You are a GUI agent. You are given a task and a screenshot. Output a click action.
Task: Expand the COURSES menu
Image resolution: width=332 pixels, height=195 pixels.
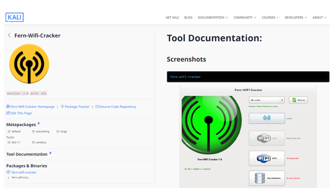[270, 17]
